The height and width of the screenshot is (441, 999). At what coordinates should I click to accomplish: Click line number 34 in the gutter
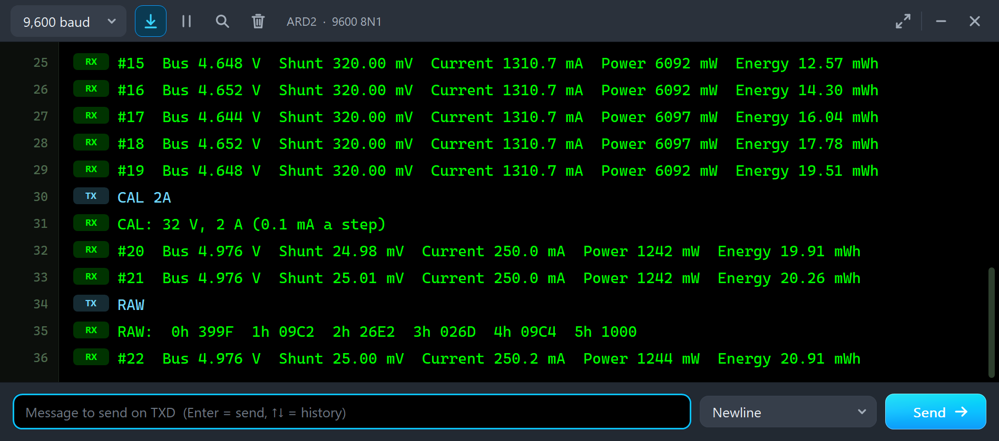41,304
